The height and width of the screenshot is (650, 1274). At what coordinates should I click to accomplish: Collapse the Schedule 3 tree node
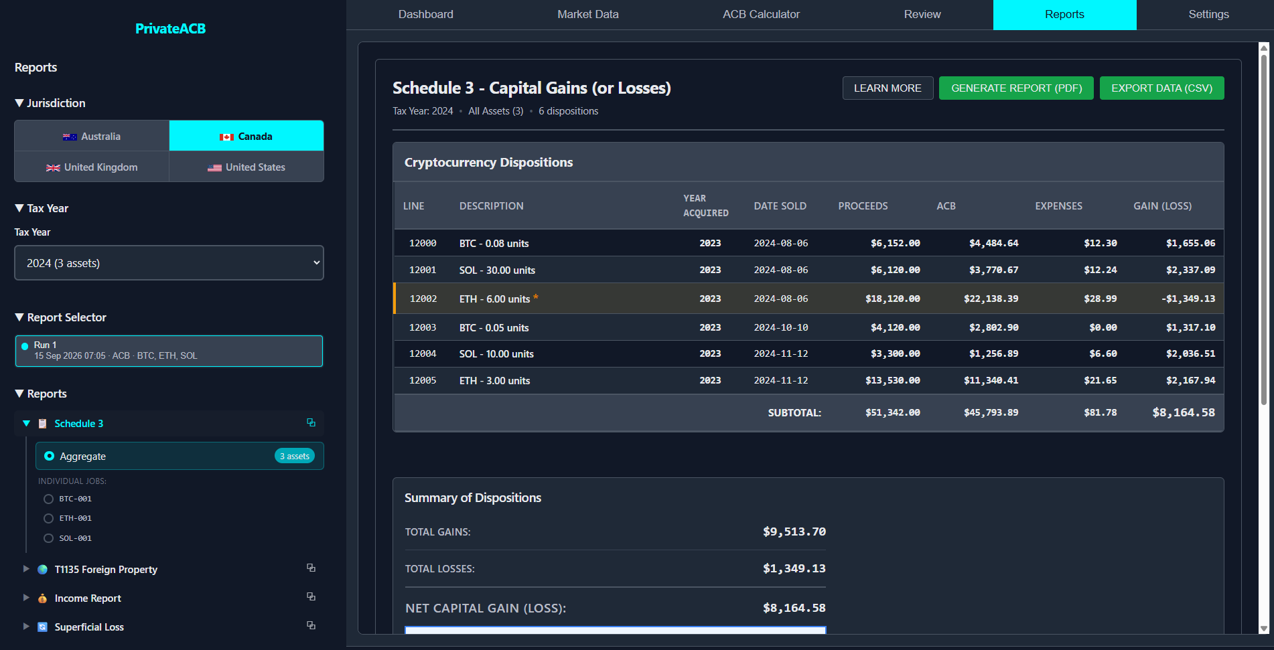point(27,424)
